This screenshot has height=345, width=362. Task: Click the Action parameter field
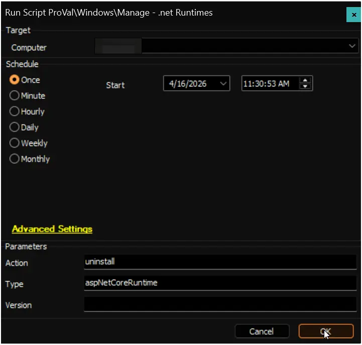click(x=220, y=262)
